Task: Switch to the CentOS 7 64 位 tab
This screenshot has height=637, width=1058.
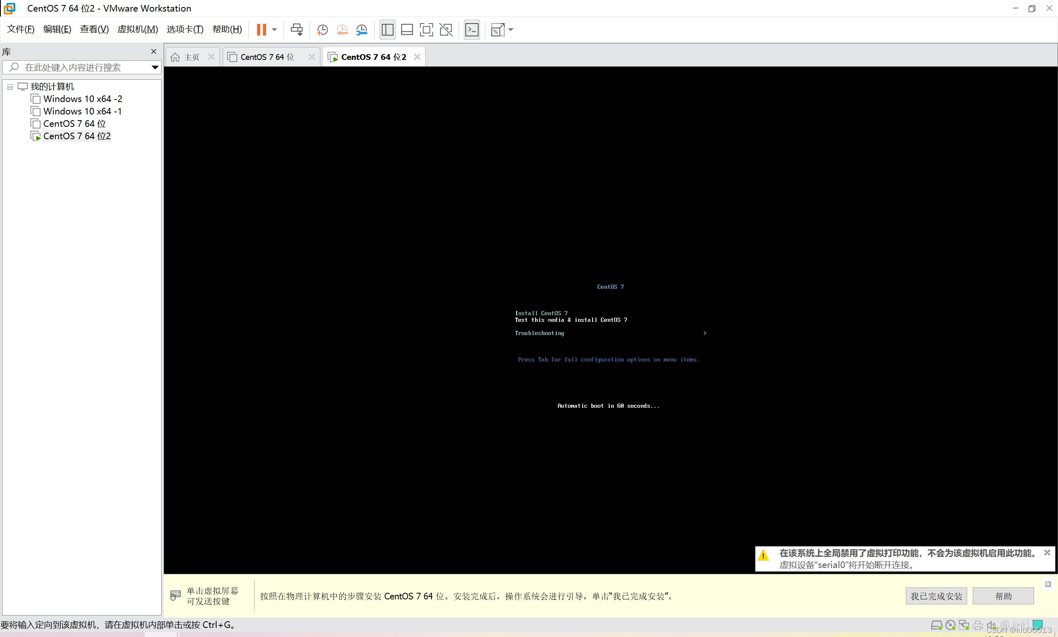Action: coord(267,57)
